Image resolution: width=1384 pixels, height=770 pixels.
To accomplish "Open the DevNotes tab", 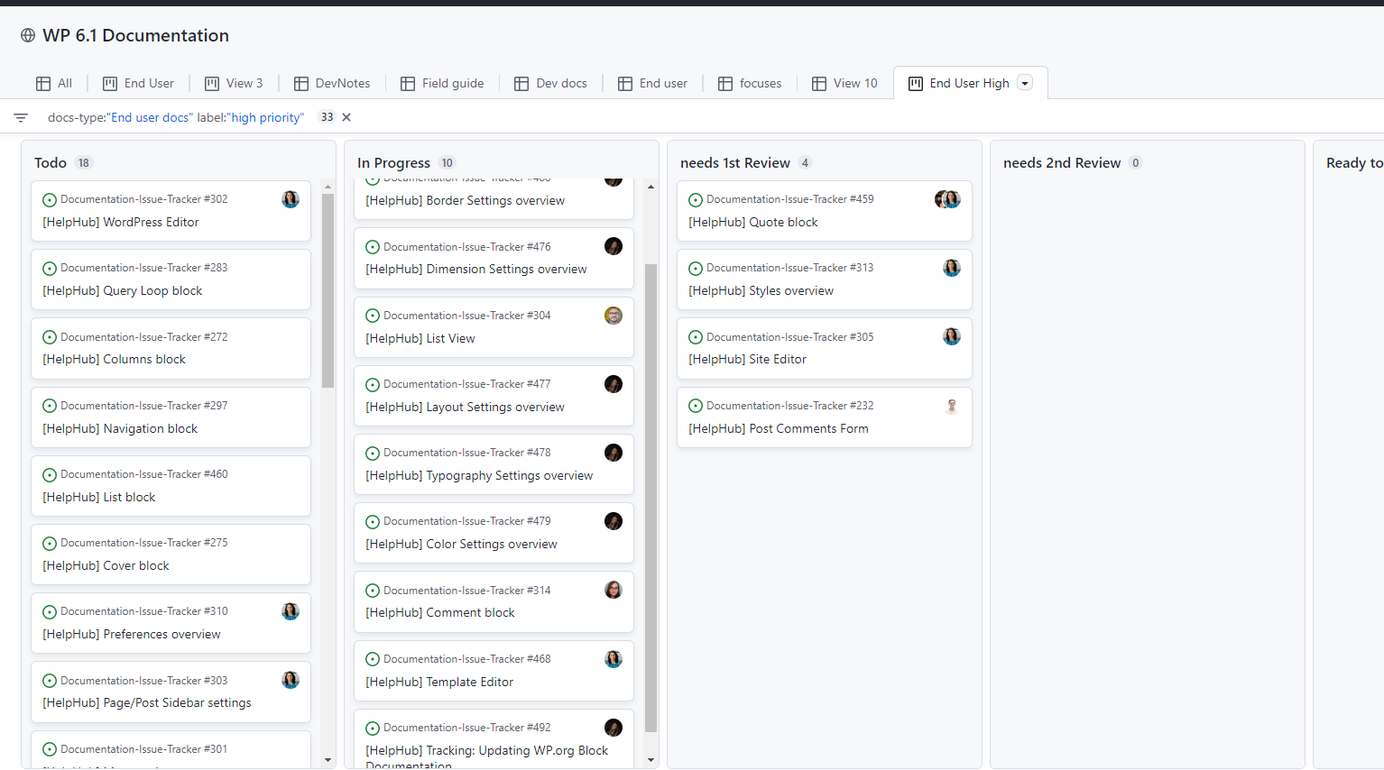I will pos(332,83).
